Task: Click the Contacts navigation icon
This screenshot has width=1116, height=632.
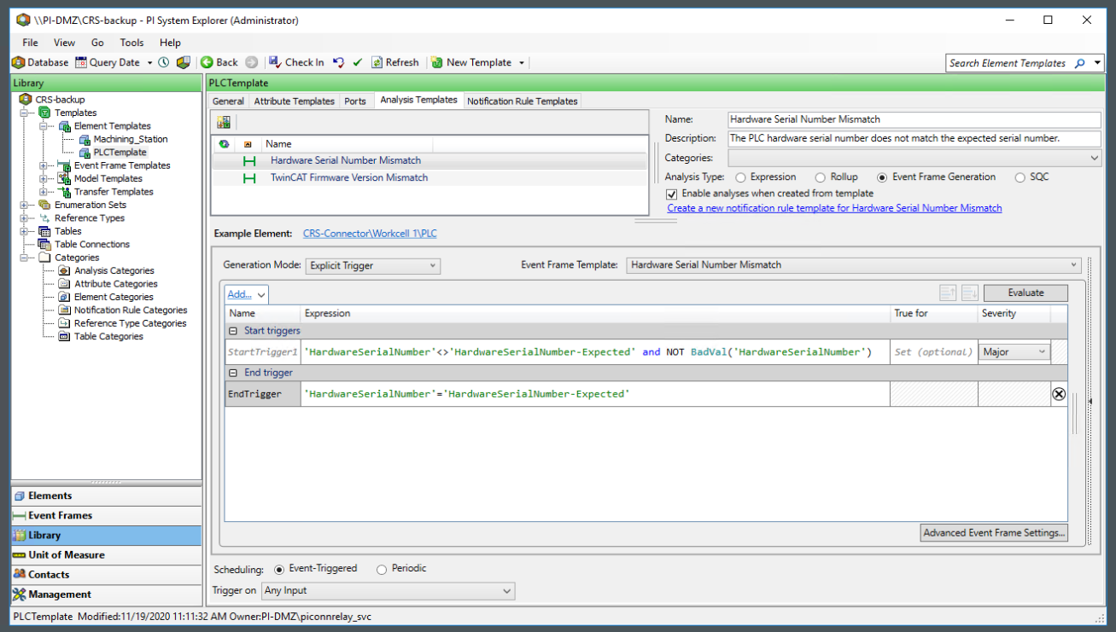Action: 20,575
